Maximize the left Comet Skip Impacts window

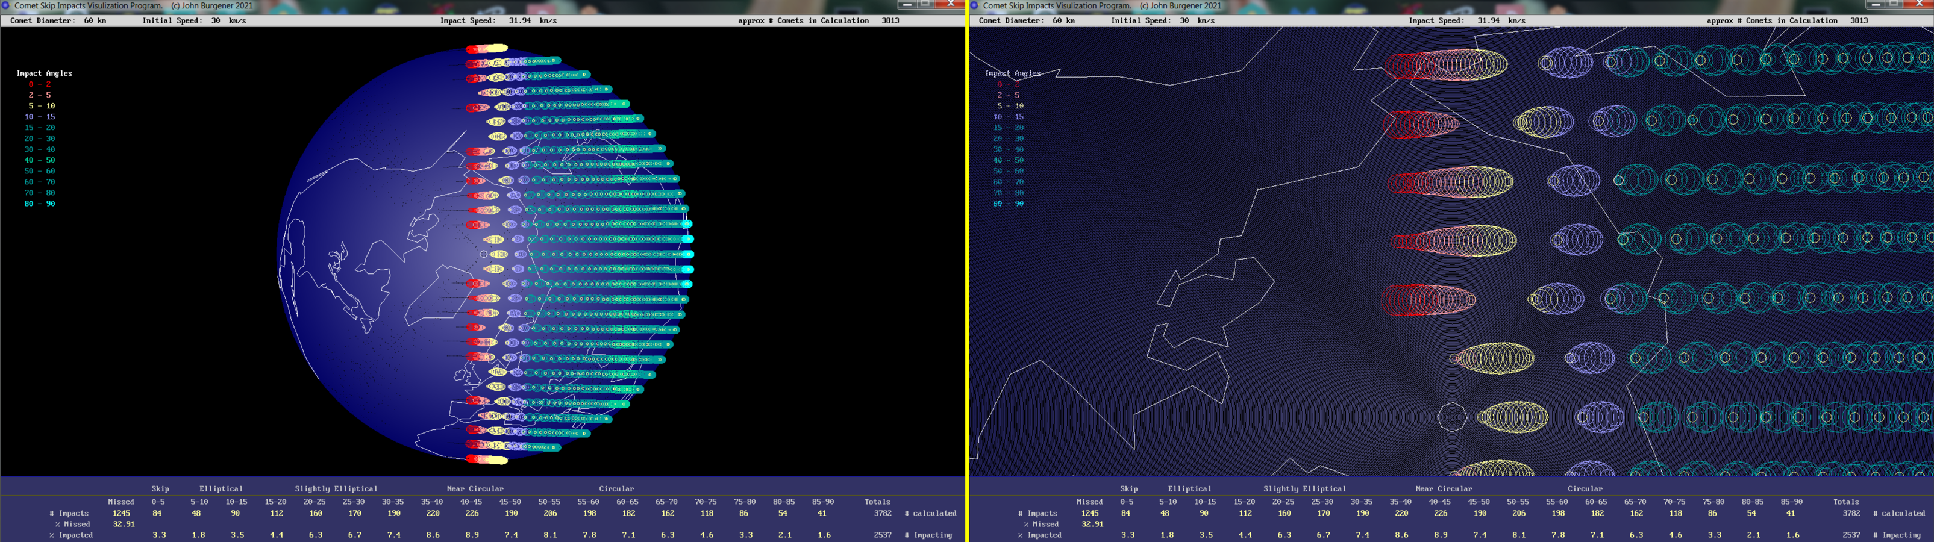coord(925,4)
